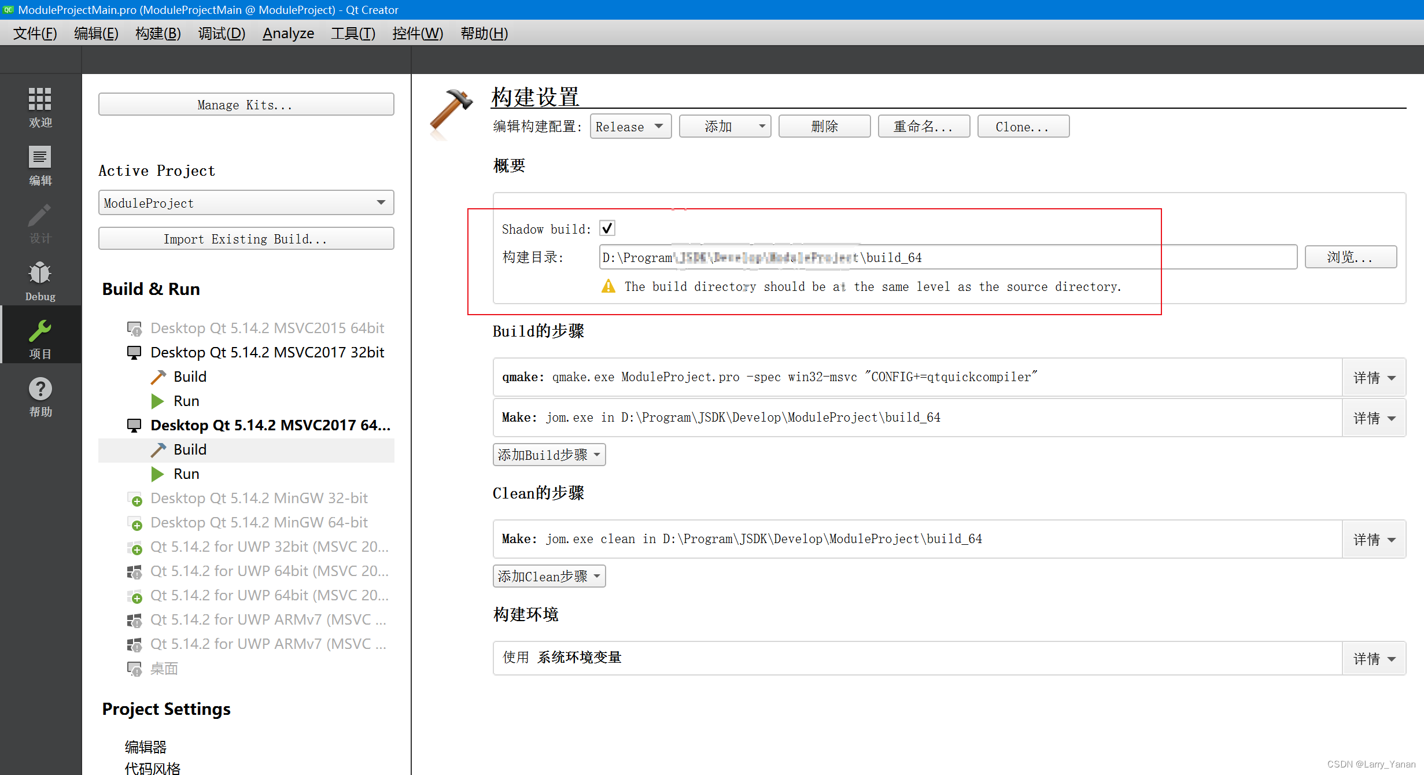Toggle the Shadow build checkbox
1424x775 pixels.
pyautogui.click(x=607, y=228)
